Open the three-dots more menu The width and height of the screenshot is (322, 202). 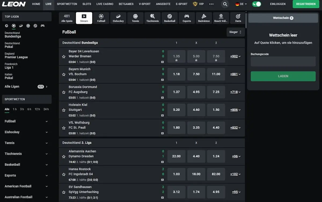tap(211, 4)
